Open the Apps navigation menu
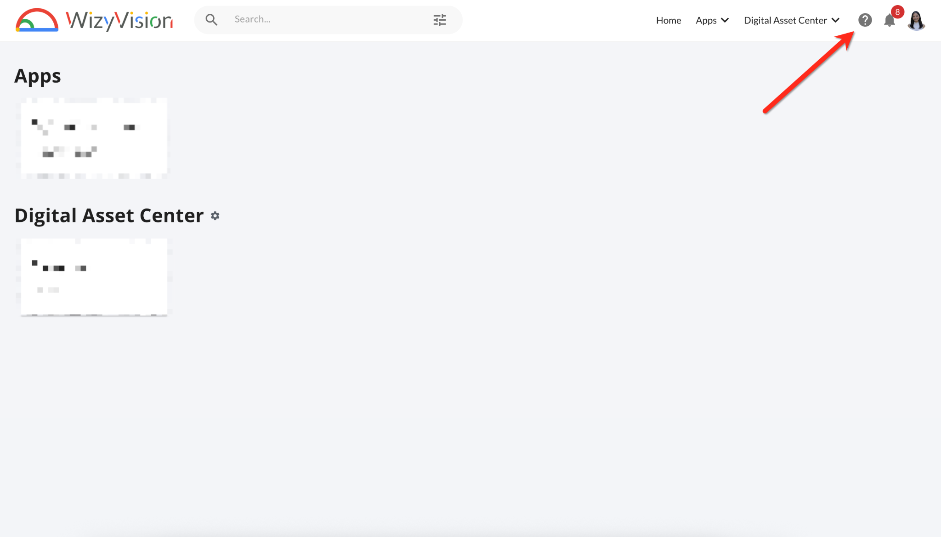Screen dimensions: 941x537 (x=706, y=20)
